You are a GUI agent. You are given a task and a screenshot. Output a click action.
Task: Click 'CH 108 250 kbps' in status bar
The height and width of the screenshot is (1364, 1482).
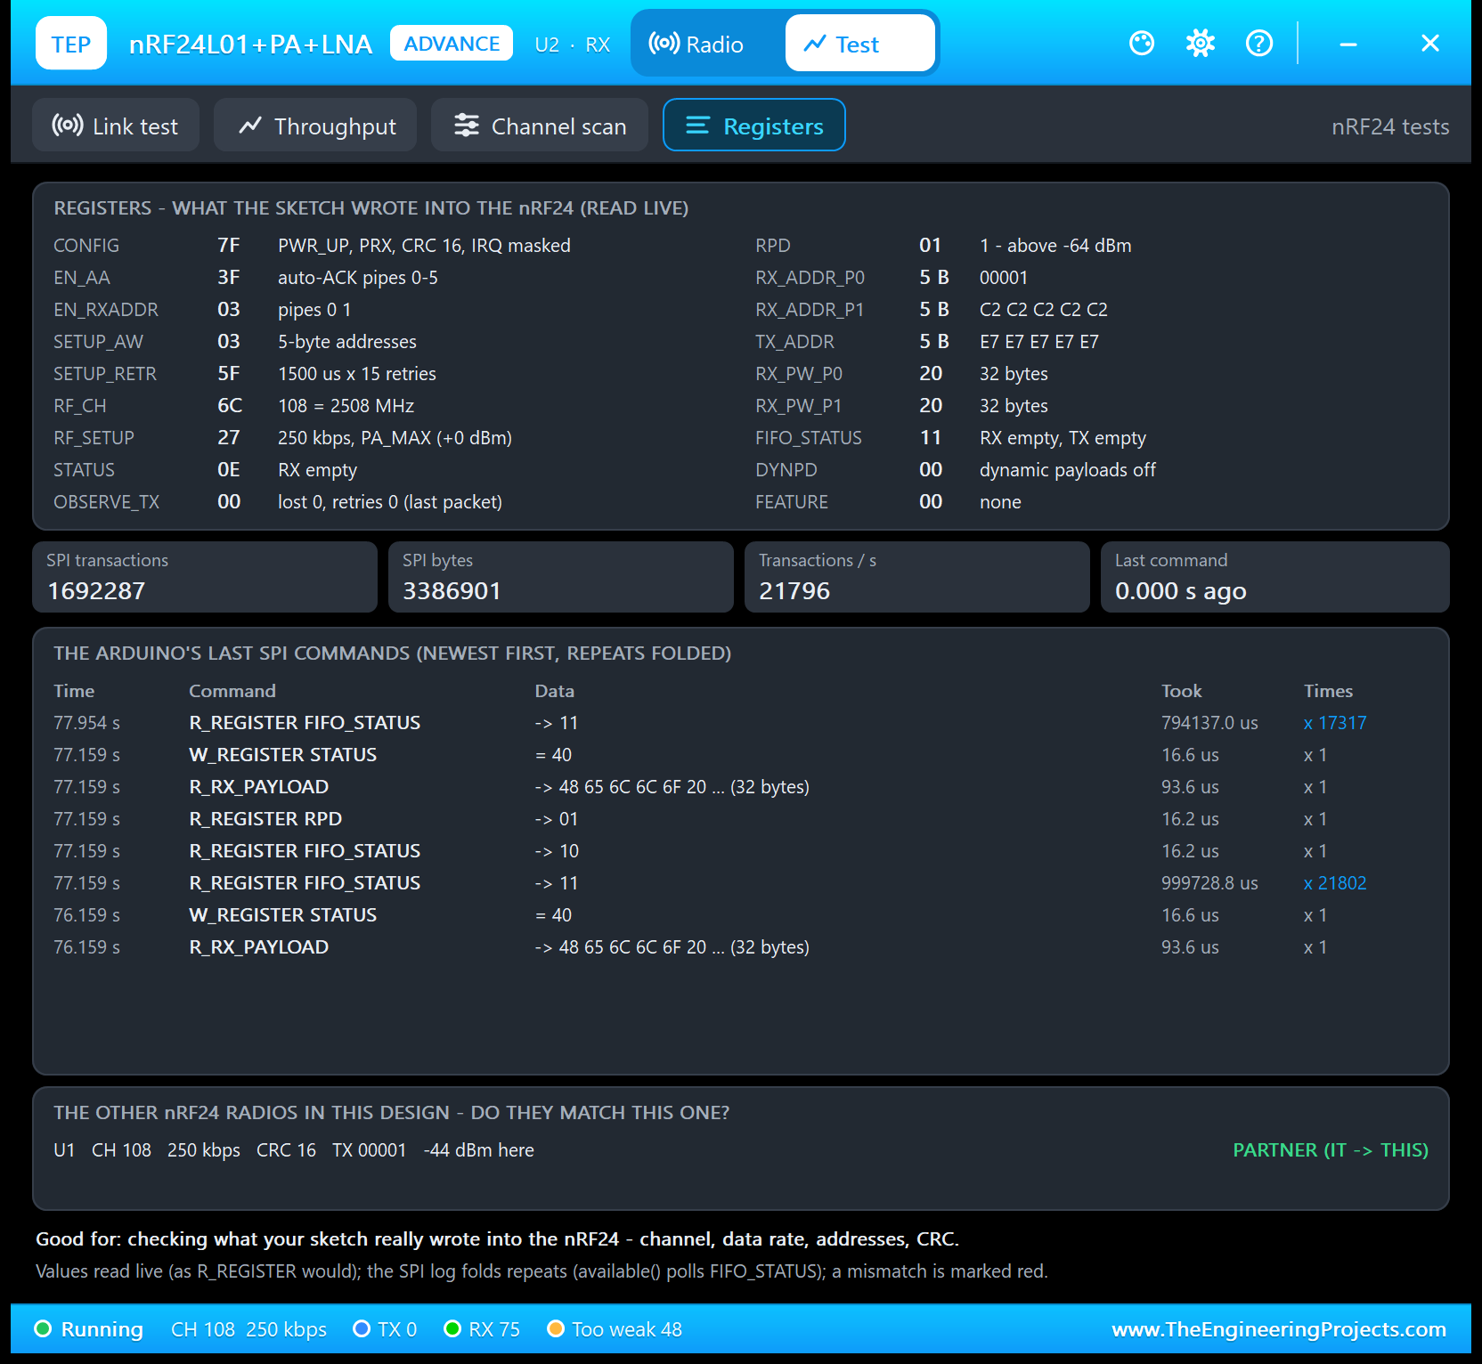click(248, 1329)
